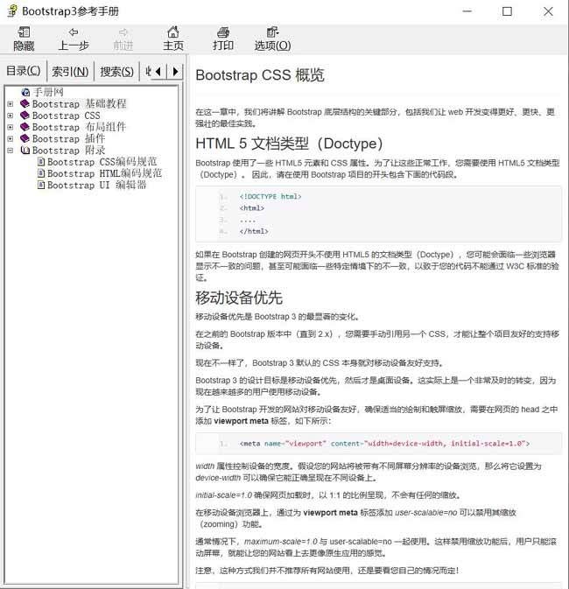569x589 pixels.
Task: Select Bootstrap 布局组件 in the contents tree
Action: click(x=79, y=127)
